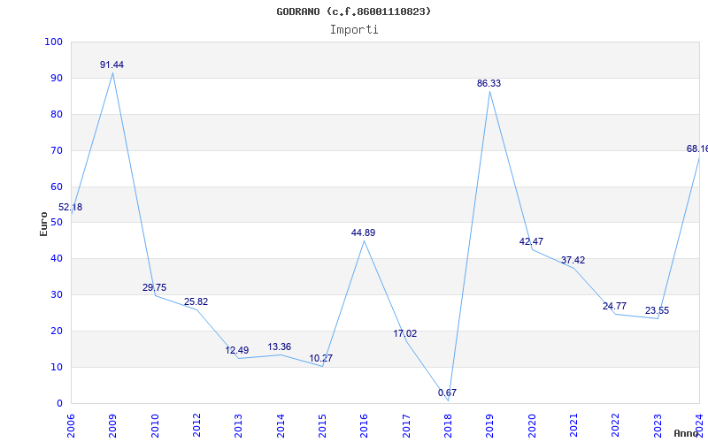The height and width of the screenshot is (442, 708).
Task: Click the data label 42.47
Action: click(x=531, y=241)
